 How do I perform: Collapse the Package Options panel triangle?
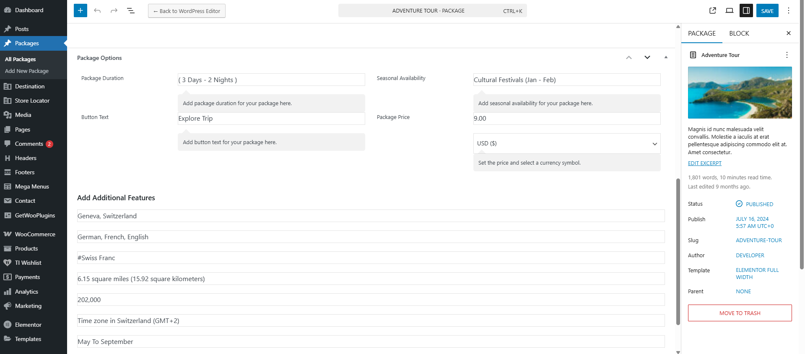pyautogui.click(x=666, y=57)
